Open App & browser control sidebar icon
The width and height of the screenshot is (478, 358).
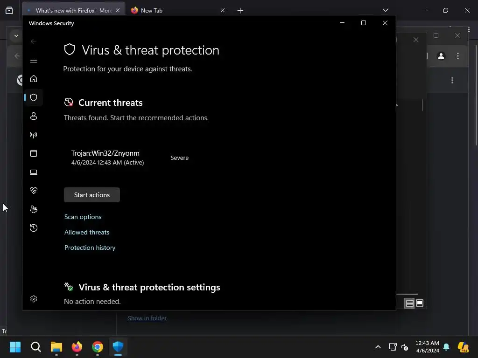pos(34,153)
